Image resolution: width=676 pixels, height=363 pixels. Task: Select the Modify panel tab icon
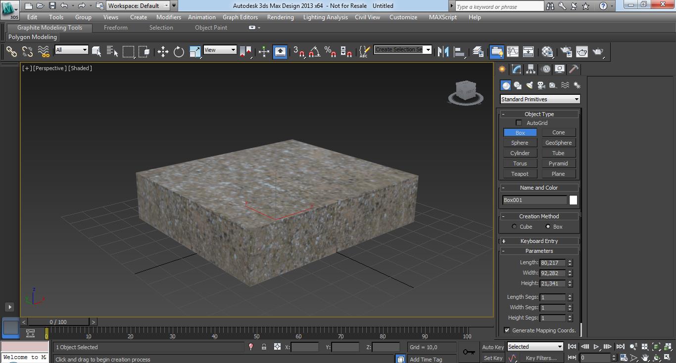click(x=516, y=69)
